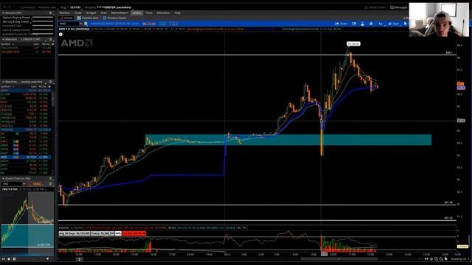
Task: Click the /NQ symbol field in Quick Chart
Action: coord(12,183)
